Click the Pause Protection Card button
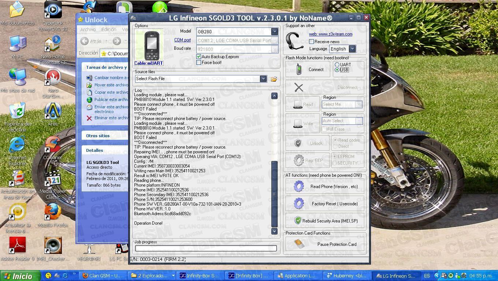 click(x=325, y=244)
